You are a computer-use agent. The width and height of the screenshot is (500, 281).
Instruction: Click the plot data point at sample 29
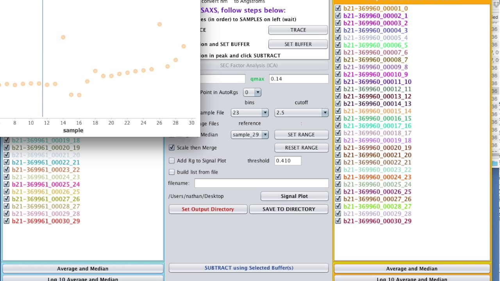[184, 46]
